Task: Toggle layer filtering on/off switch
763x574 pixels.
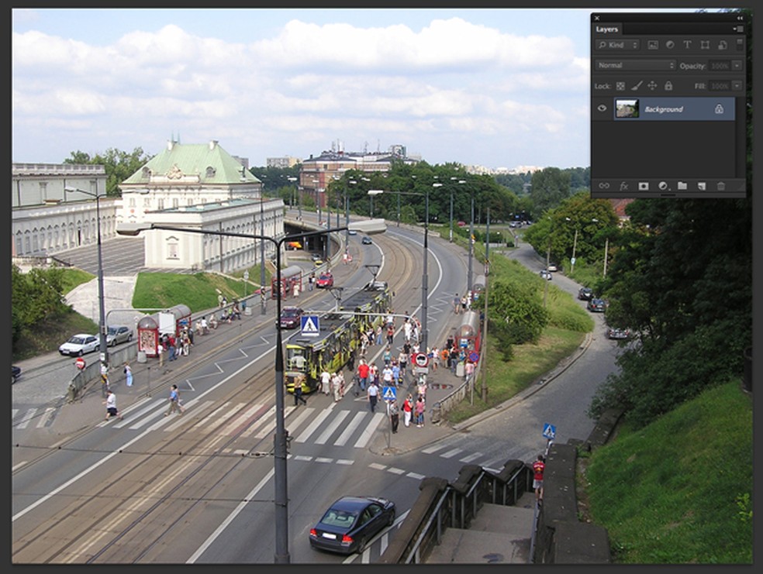Action: tap(740, 45)
